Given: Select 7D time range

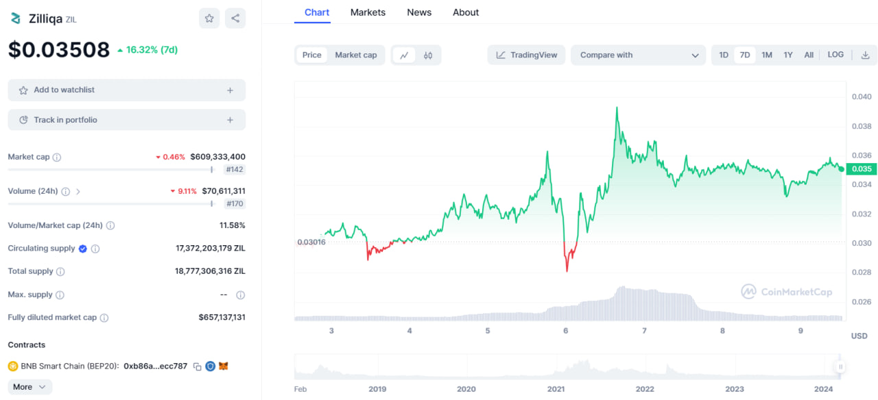Looking at the screenshot, I should 745,55.
